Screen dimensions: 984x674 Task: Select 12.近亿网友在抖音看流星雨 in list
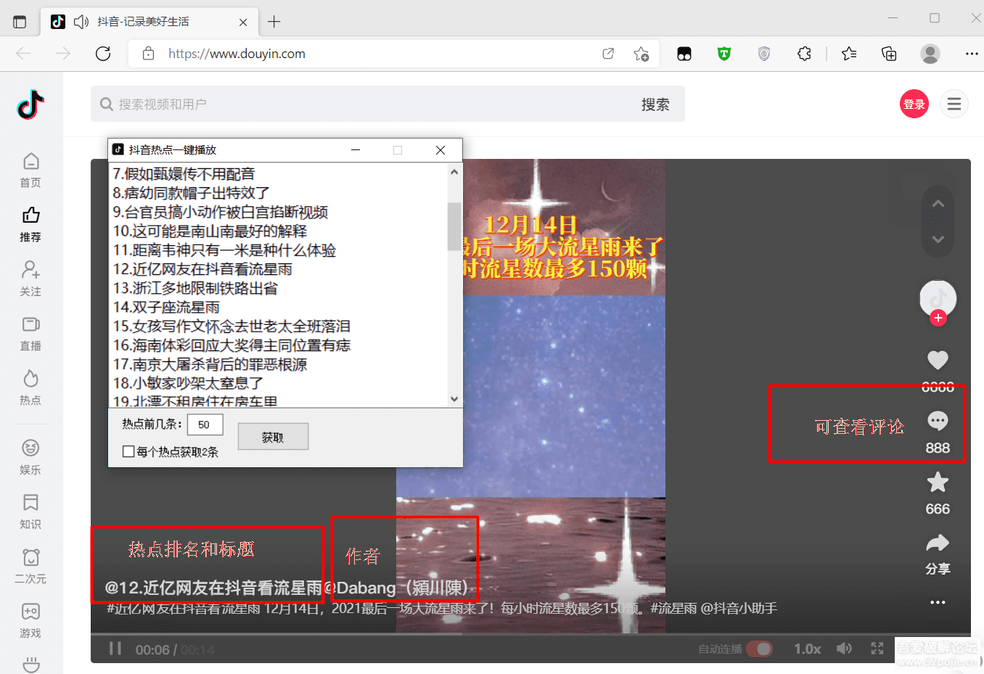tap(202, 269)
